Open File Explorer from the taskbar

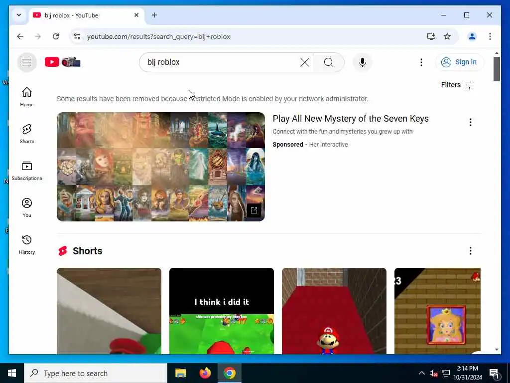point(180,373)
